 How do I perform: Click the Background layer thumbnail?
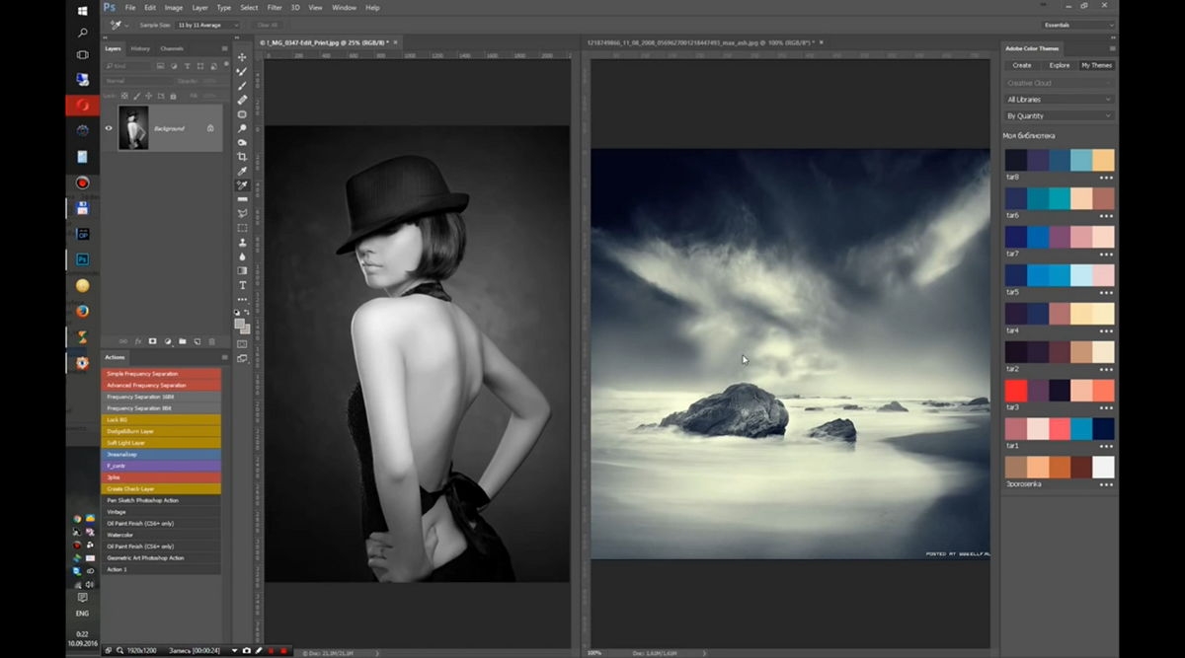[133, 128]
